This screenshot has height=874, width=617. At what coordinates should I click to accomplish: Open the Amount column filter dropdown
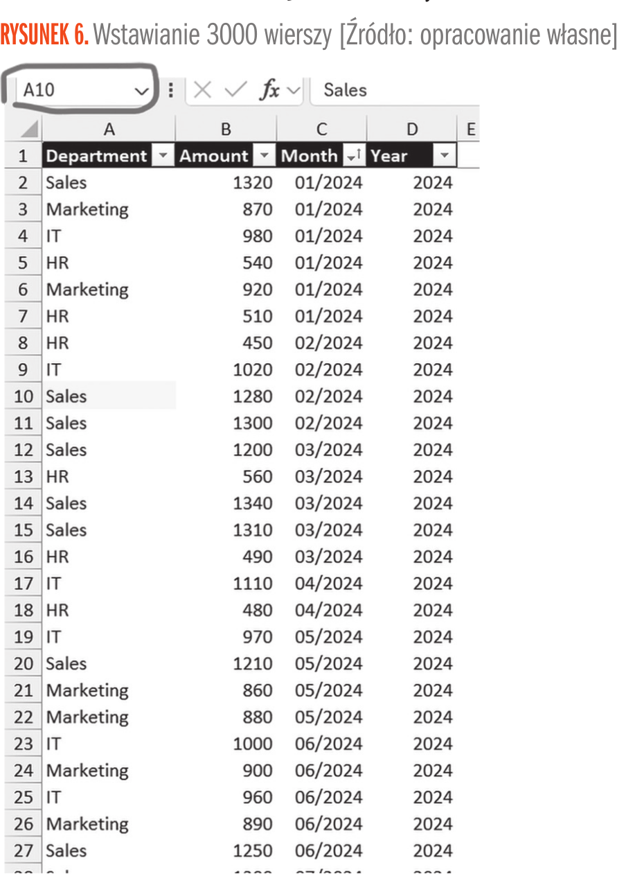tap(264, 156)
